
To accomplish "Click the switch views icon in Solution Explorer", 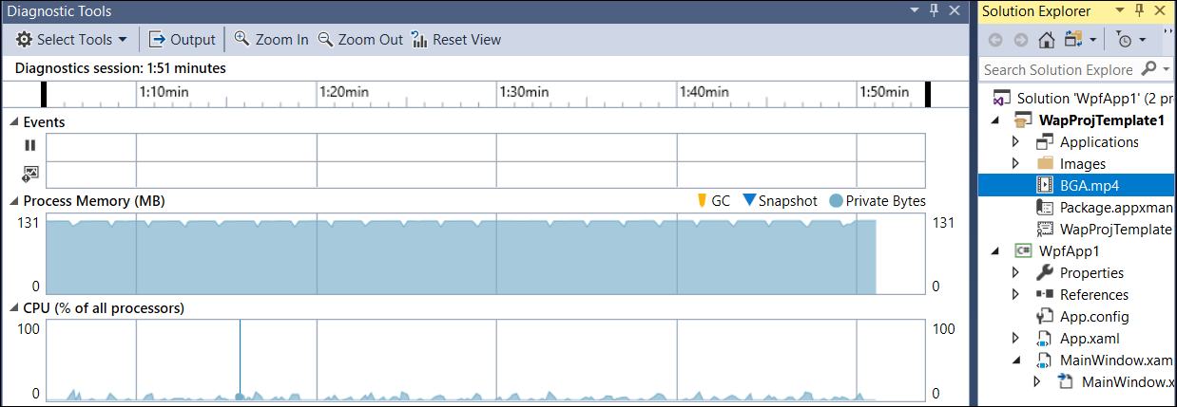I will 1074,40.
